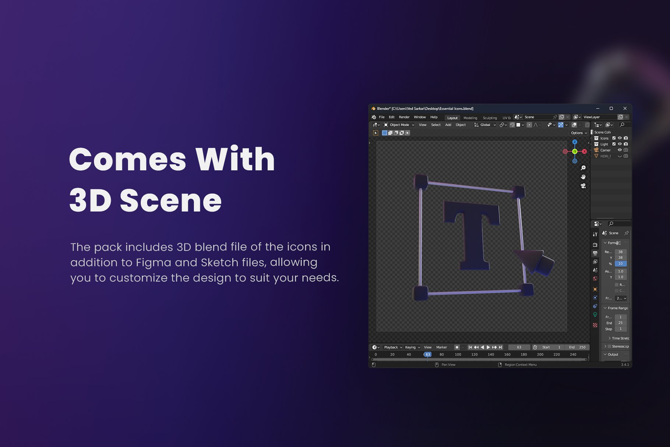Adjust the resolution percentage slider
670x447 pixels.
[x=620, y=264]
